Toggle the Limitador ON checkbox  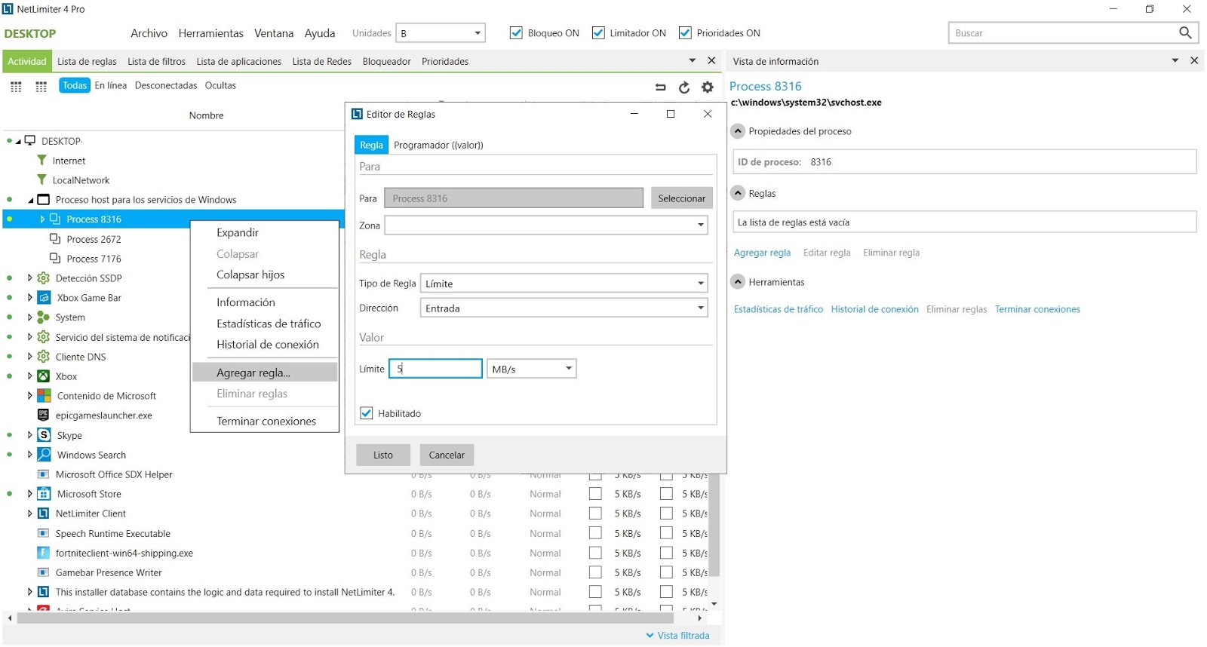pyautogui.click(x=598, y=32)
